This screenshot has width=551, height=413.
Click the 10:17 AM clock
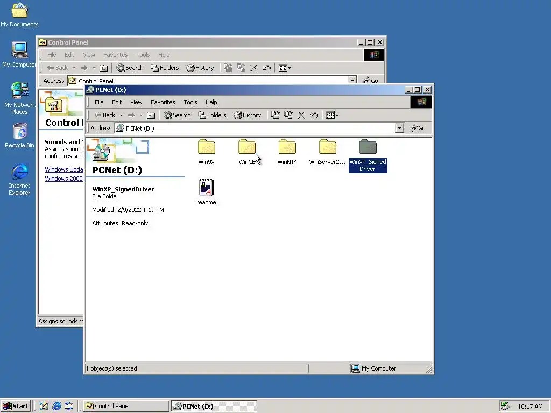point(530,407)
